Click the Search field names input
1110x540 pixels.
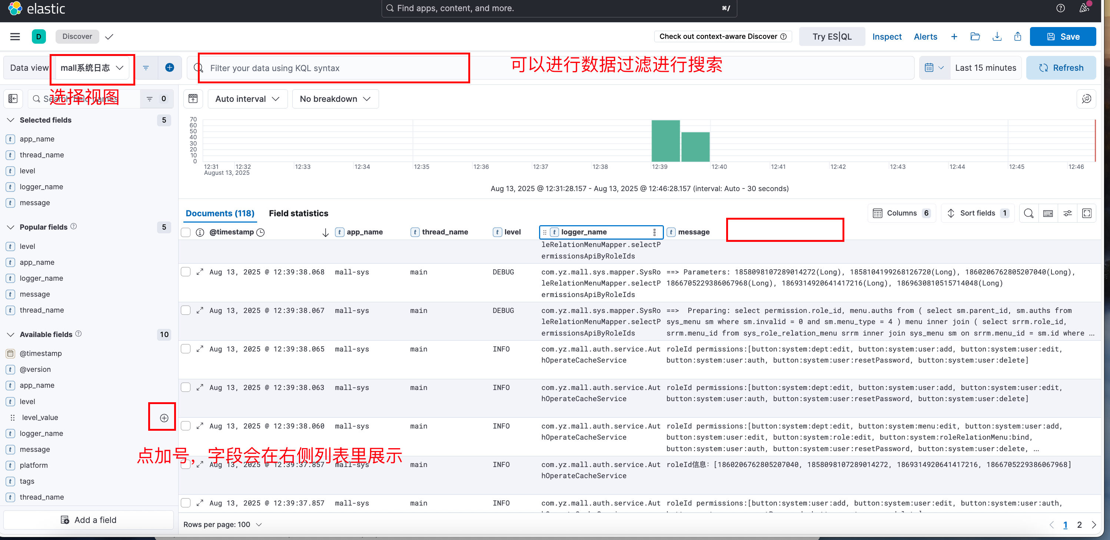[x=84, y=99]
